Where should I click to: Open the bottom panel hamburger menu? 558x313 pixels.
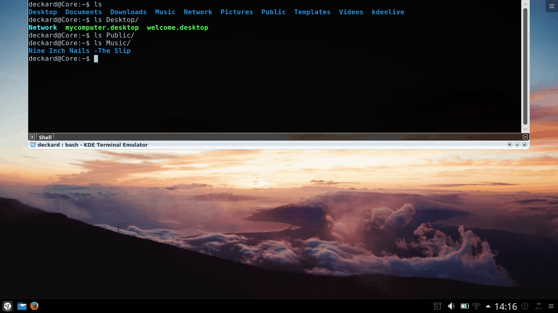point(551,306)
